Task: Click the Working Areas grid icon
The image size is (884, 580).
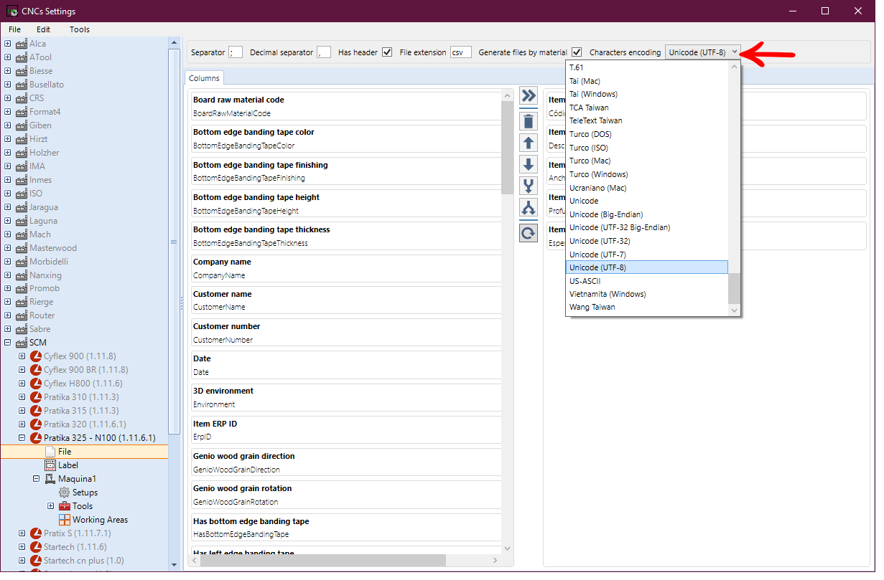Action: point(65,520)
